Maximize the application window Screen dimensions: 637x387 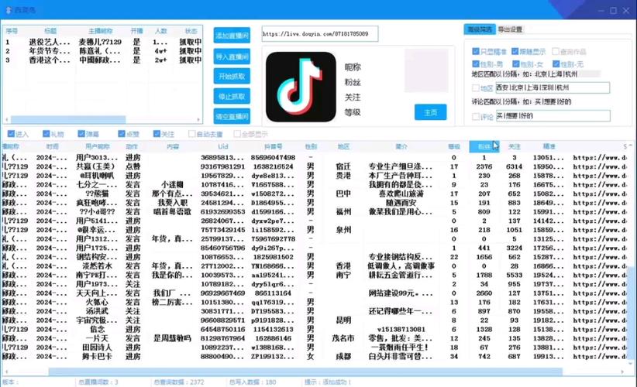(x=614, y=11)
